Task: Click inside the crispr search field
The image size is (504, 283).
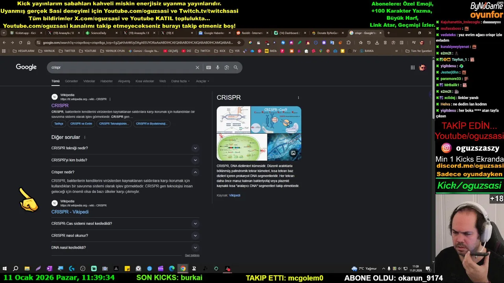Action: [x=122, y=68]
